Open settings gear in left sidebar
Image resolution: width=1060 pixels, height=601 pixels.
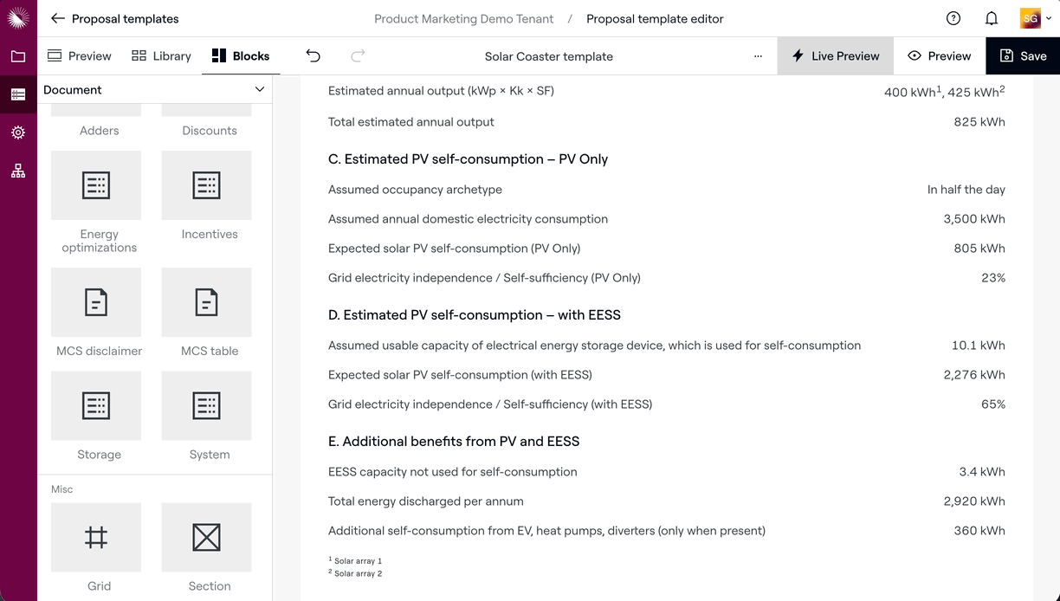(18, 132)
